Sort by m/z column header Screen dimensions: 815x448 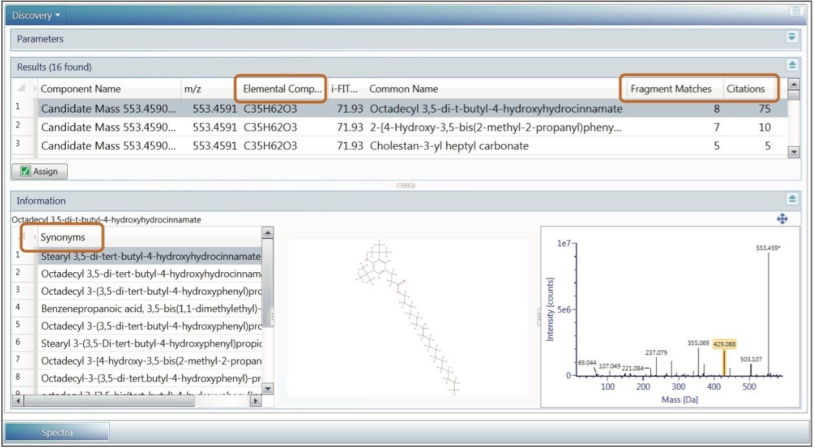click(208, 89)
